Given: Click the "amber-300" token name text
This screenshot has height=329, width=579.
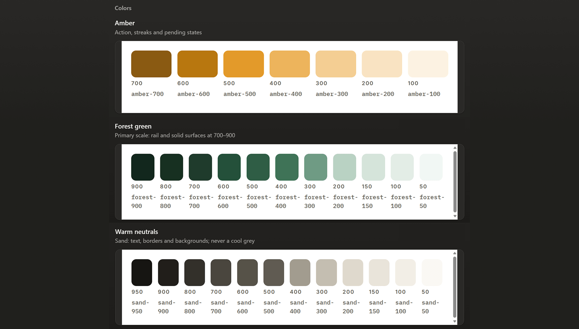Looking at the screenshot, I should [x=332, y=94].
